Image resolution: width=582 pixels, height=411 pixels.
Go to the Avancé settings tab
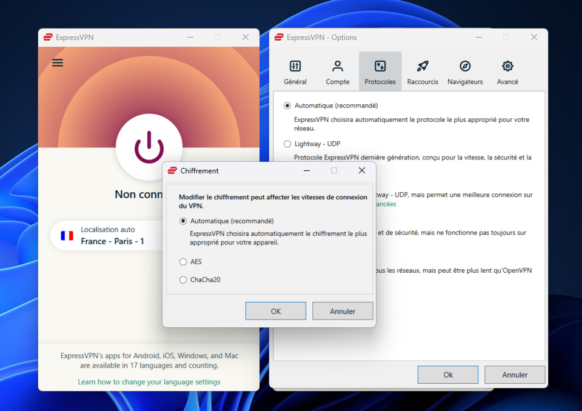(x=507, y=72)
